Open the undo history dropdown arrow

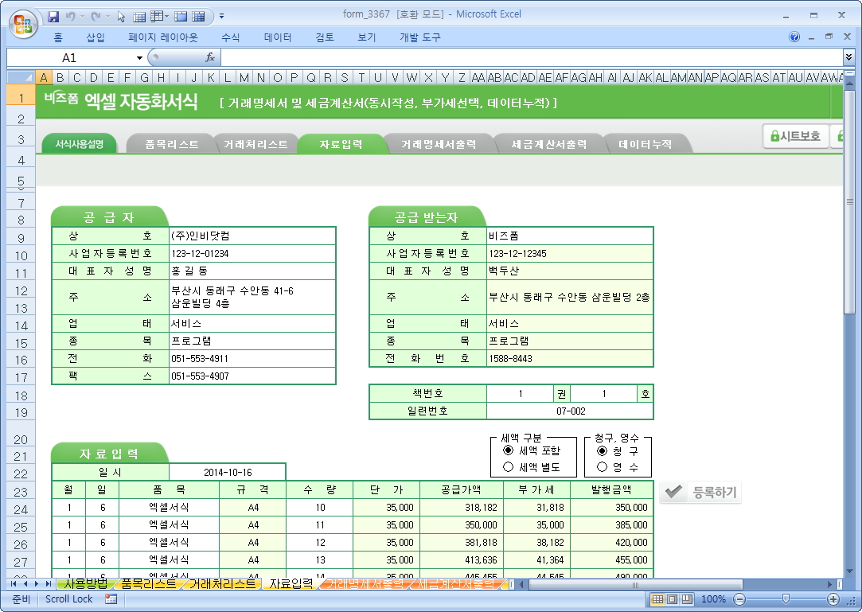pyautogui.click(x=82, y=17)
